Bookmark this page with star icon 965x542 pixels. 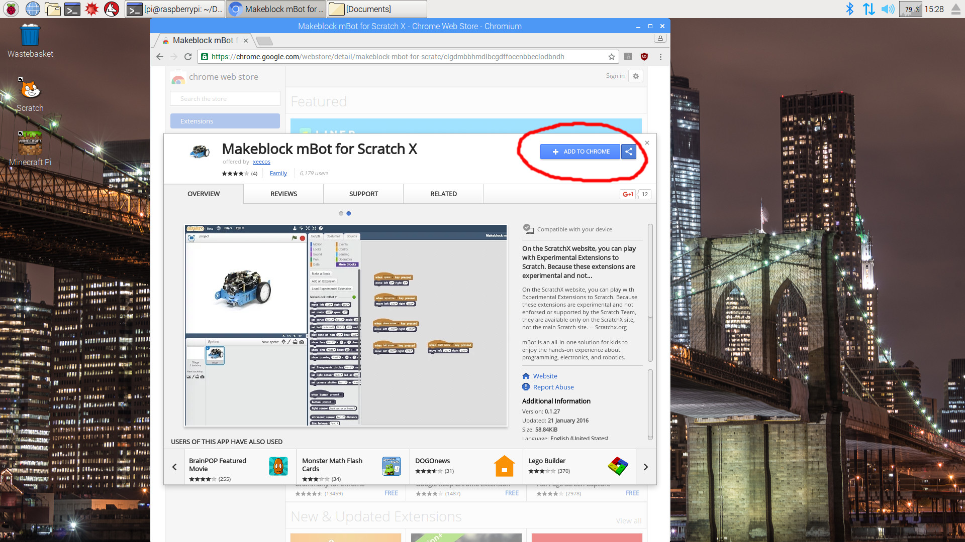tap(612, 57)
